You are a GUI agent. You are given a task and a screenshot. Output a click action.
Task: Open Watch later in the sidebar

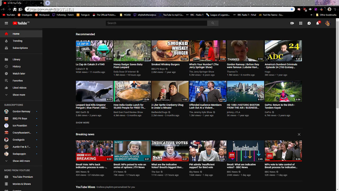21,74
